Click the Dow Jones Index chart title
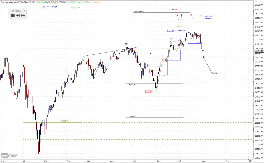Image resolution: width=264 pixels, height=163 pixels. click(x=13, y=2)
